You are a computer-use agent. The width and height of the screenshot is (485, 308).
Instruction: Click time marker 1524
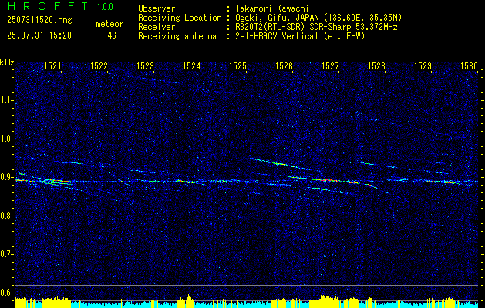coord(191,66)
